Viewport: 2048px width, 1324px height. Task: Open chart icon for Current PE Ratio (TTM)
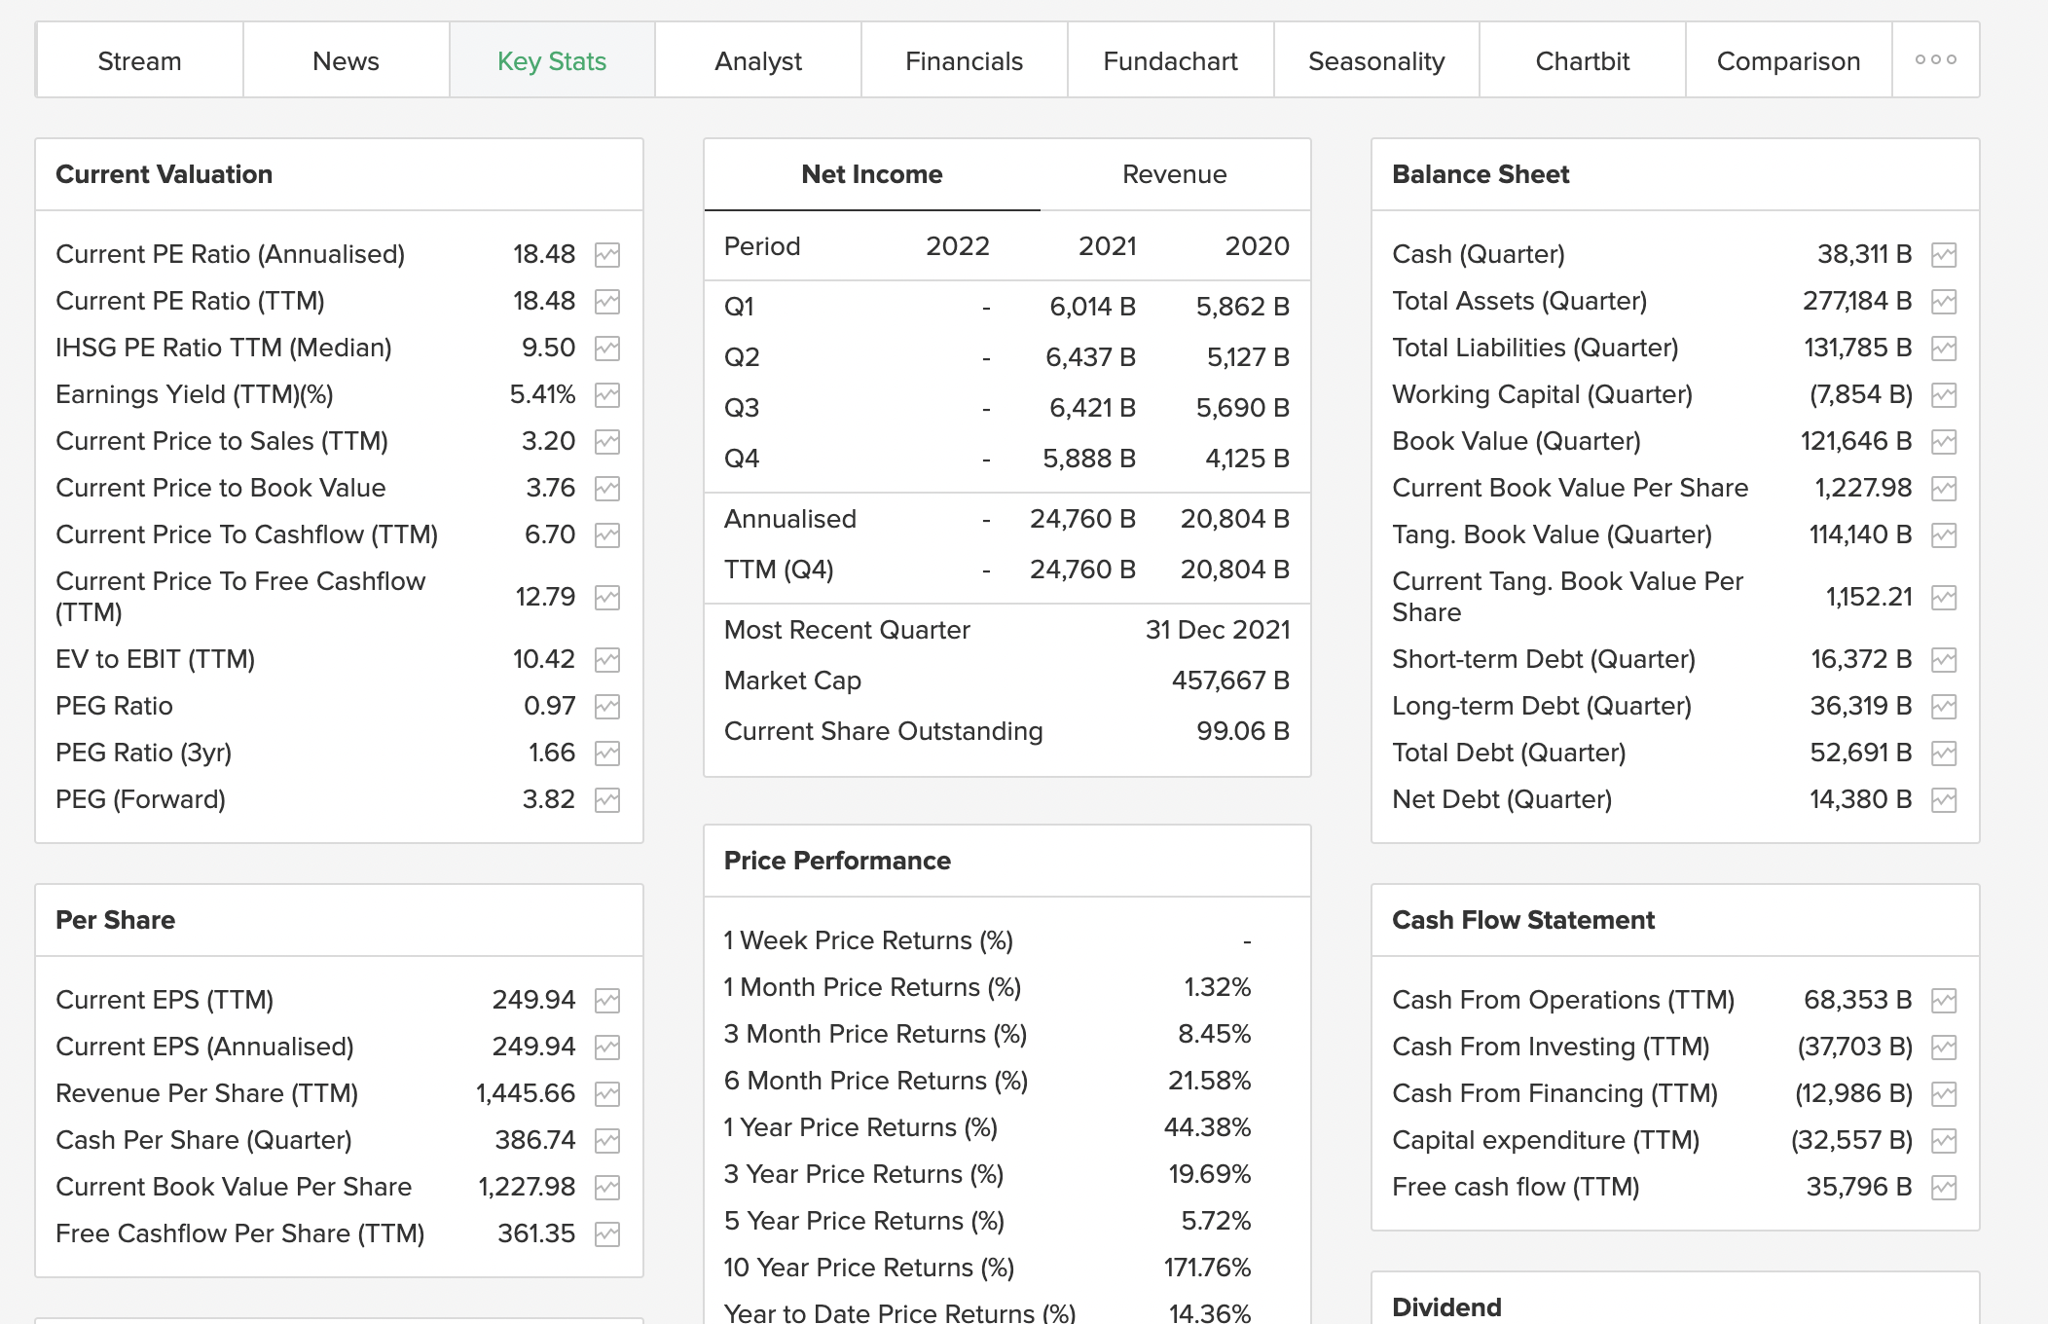pyautogui.click(x=607, y=302)
